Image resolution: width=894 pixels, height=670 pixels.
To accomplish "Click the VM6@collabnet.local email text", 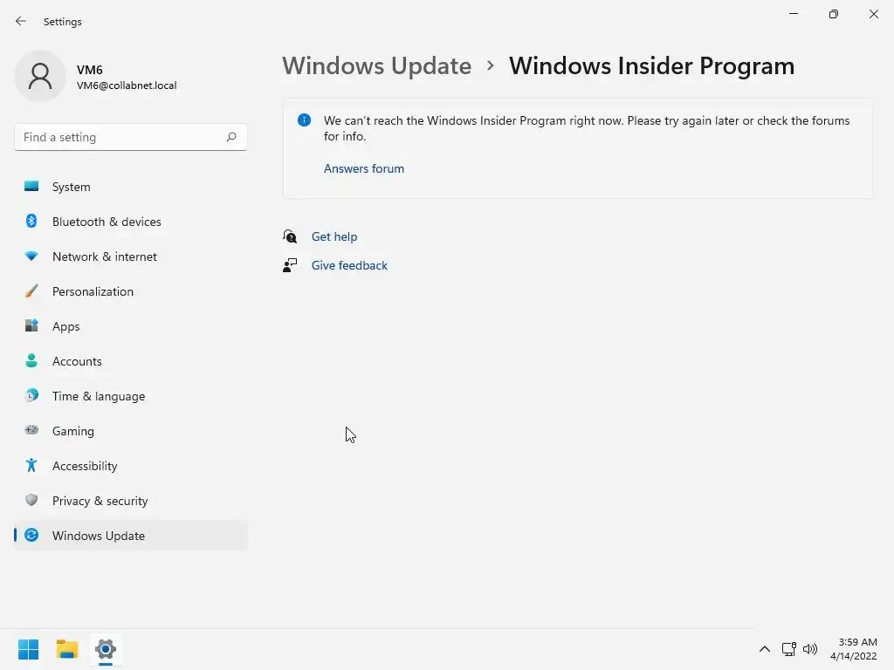I will coord(127,85).
